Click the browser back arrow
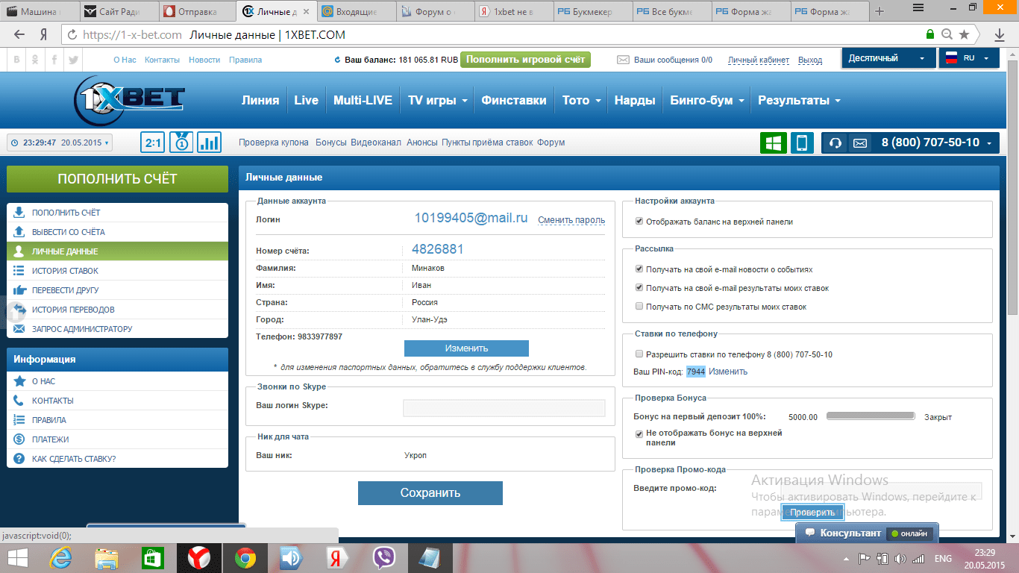Image resolution: width=1019 pixels, height=573 pixels. pyautogui.click(x=20, y=34)
